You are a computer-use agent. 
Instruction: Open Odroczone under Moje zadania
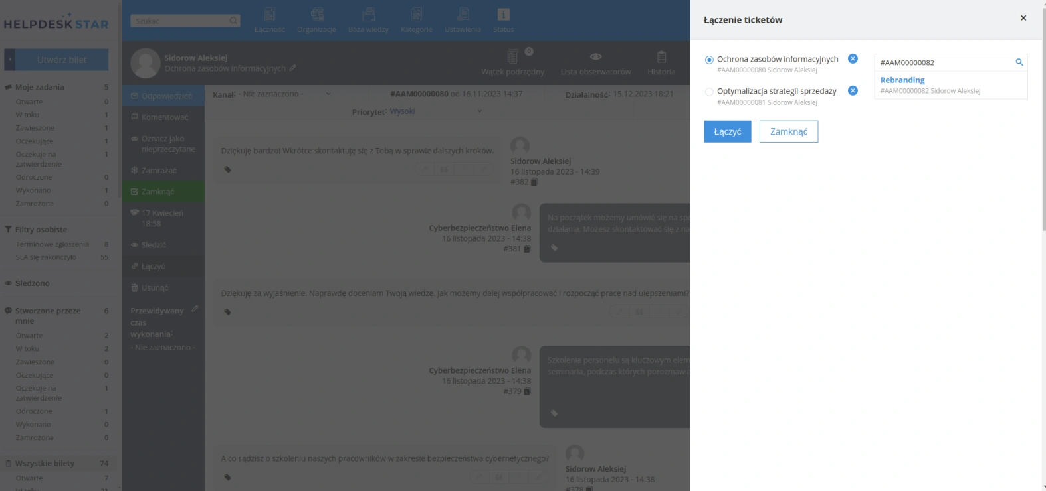pyautogui.click(x=34, y=177)
